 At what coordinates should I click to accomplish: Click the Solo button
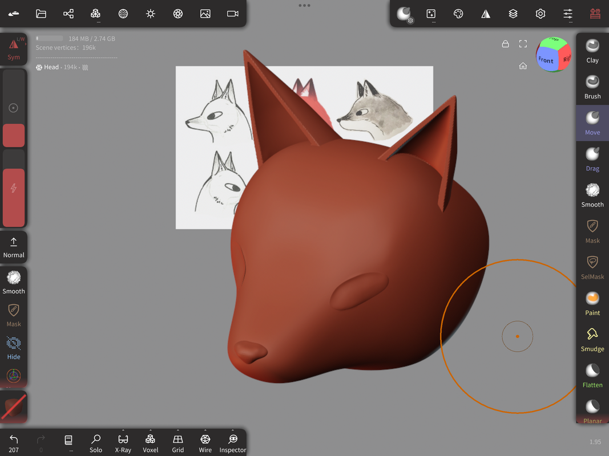point(96,442)
